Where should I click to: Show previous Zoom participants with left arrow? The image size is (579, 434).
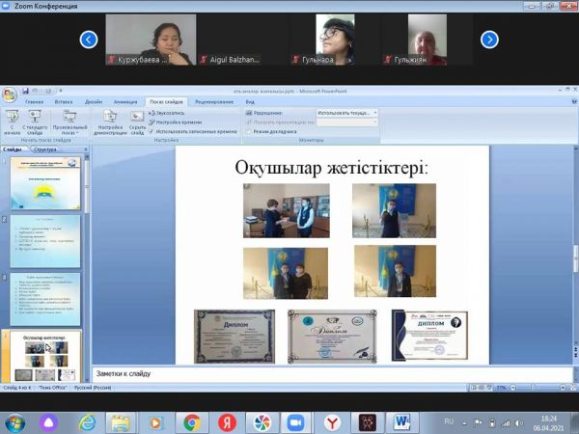pos(89,40)
